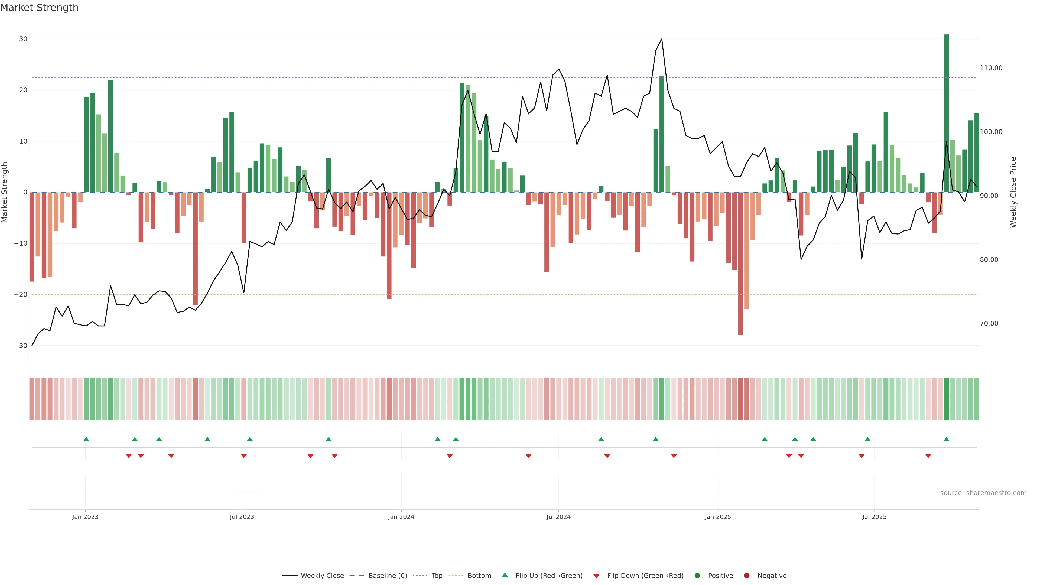Click the darkest green cell in heat strip
The width and height of the screenshot is (1040, 585).
pos(946,398)
